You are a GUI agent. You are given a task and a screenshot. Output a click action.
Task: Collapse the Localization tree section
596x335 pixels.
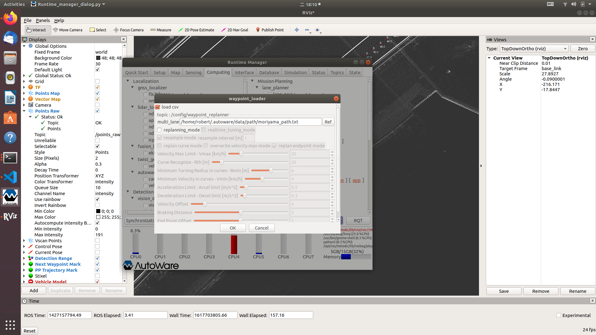[128, 81]
